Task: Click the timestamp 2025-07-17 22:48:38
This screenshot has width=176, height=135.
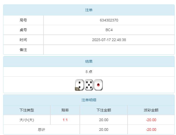Action: click(x=109, y=40)
